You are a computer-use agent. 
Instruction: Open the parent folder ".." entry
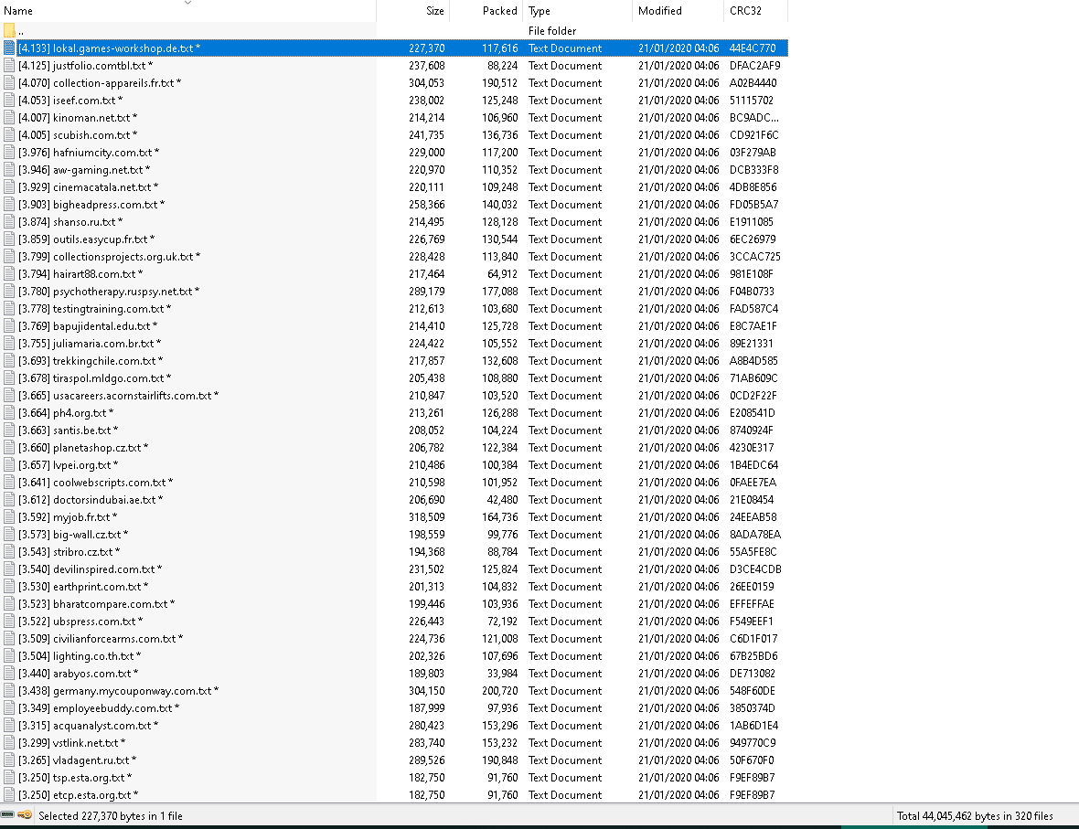(x=20, y=31)
